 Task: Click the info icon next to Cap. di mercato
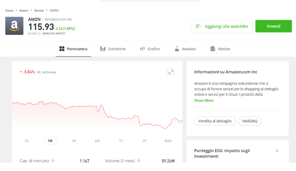click(x=53, y=161)
